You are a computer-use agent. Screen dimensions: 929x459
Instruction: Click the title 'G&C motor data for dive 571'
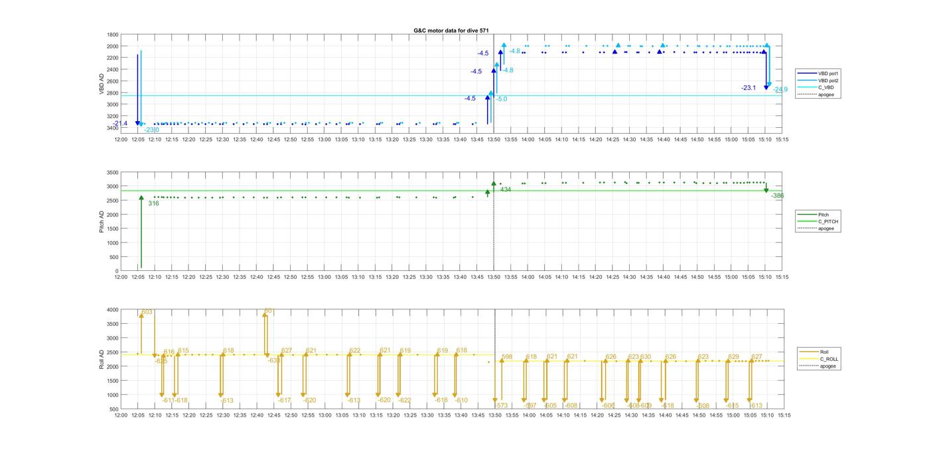(451, 30)
